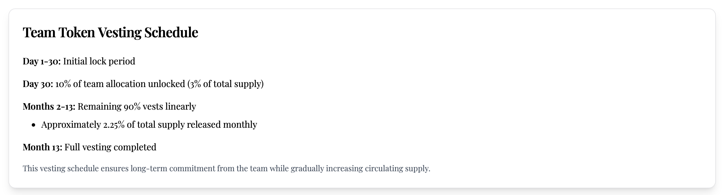Click the bold "Month 13:" label
The height and width of the screenshot is (195, 722).
tap(42, 147)
